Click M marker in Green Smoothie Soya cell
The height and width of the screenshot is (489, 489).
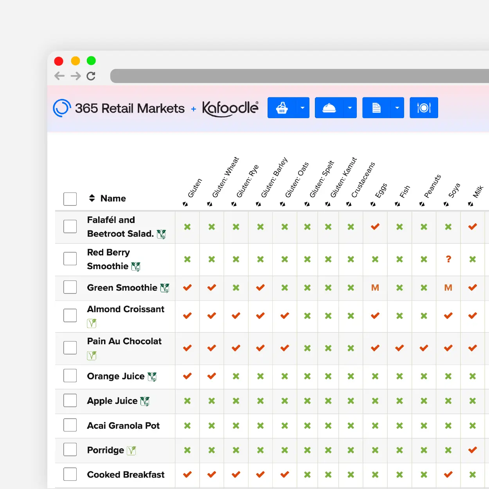click(448, 288)
